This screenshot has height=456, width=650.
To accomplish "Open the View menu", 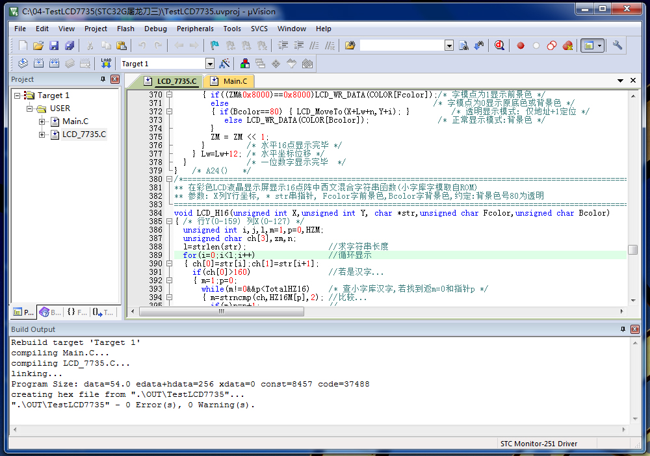I will 66,29.
